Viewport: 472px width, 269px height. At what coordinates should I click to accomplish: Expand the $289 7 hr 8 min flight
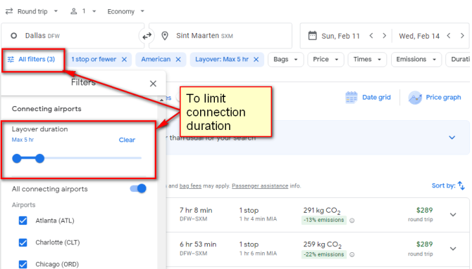pyautogui.click(x=453, y=215)
